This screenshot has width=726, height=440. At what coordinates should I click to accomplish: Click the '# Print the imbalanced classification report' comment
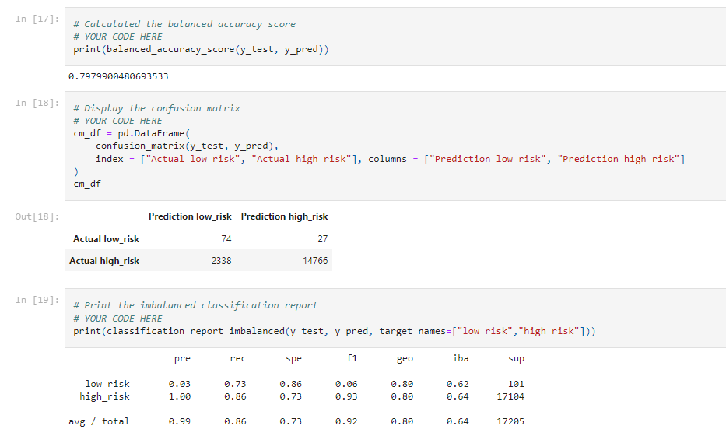click(x=195, y=305)
